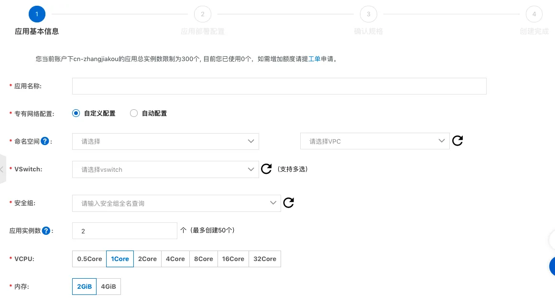The width and height of the screenshot is (555, 304).
Task: Select the 自定义配置 radio option
Action: 76,113
